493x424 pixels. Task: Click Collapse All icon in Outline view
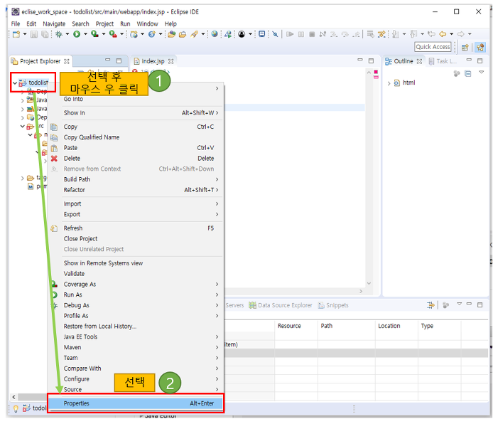pos(468,73)
